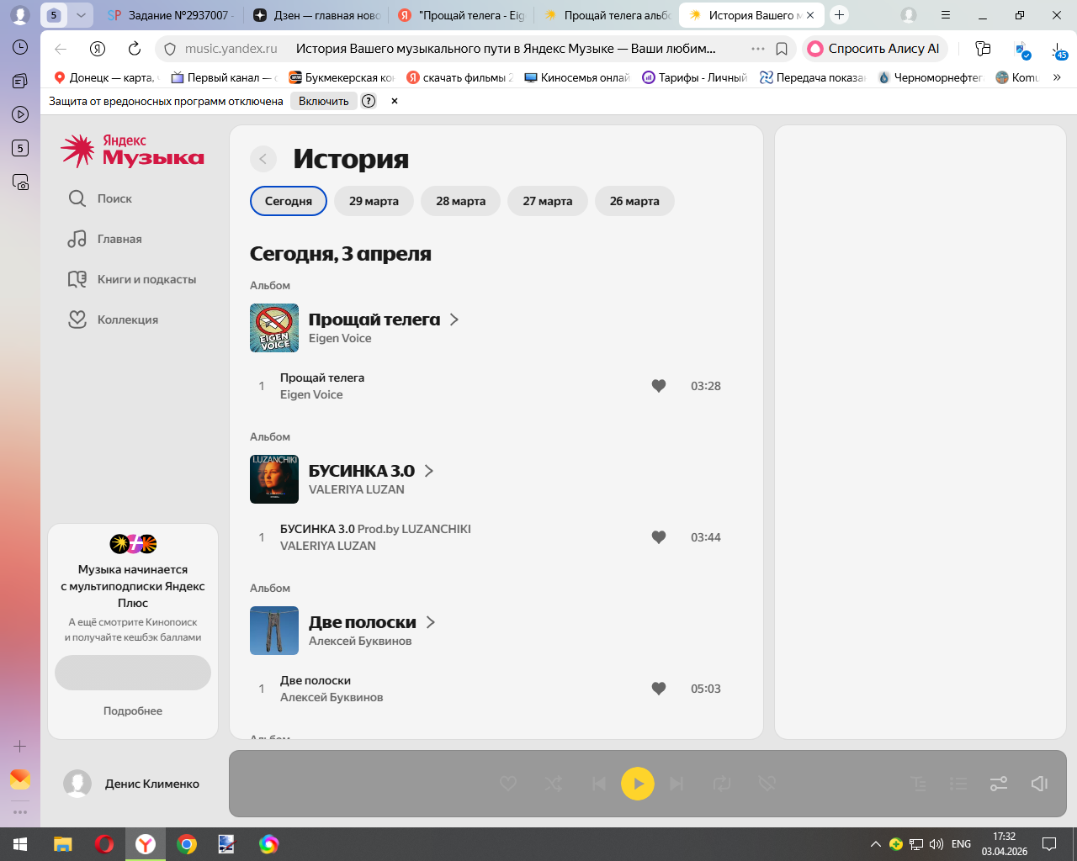Bookmark this page with the bookmark icon
1077x861 pixels.
pos(782,49)
